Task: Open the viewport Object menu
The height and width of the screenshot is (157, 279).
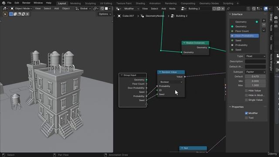Action: tap(66, 9)
